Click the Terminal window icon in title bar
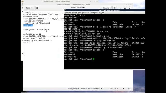This screenshot has height=93, width=166. pos(65,10)
